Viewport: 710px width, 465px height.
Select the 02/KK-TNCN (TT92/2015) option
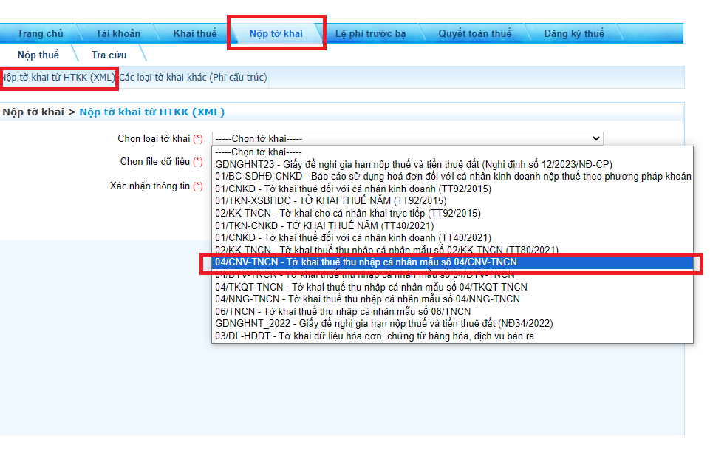click(347, 213)
